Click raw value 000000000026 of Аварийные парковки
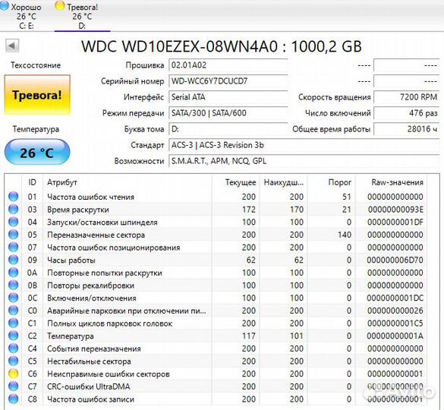 click(395, 311)
